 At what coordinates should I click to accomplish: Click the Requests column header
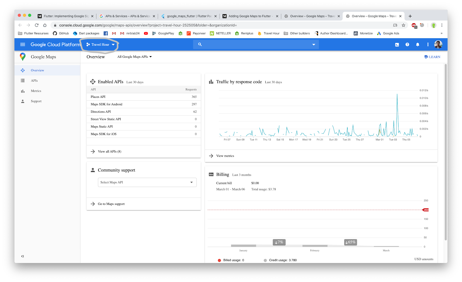pyautogui.click(x=191, y=89)
